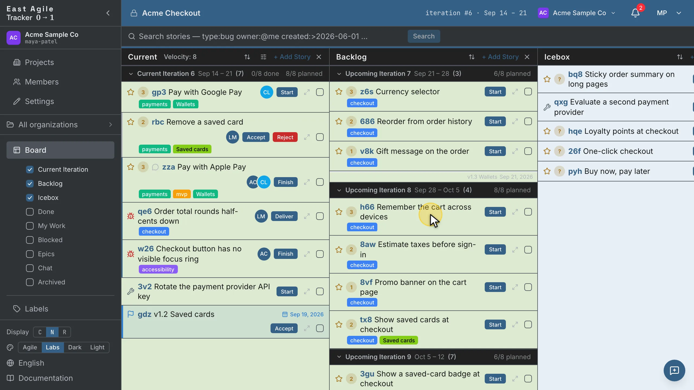Collapse Upcoming Iteration 7 section
Image resolution: width=694 pixels, height=390 pixels.
point(339,74)
